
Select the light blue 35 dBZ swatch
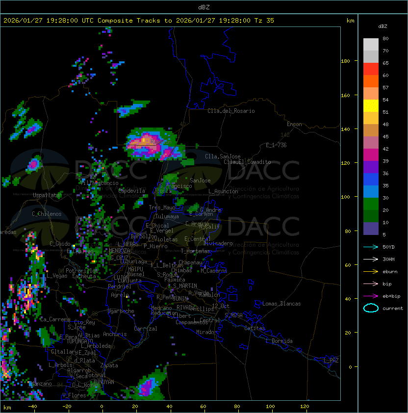click(x=371, y=191)
